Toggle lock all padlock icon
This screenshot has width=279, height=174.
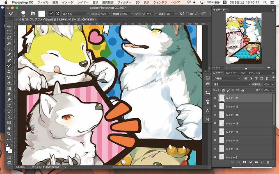pyautogui.click(x=242, y=90)
